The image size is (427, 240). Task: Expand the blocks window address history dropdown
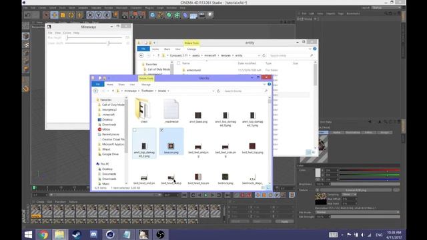[x=213, y=91]
